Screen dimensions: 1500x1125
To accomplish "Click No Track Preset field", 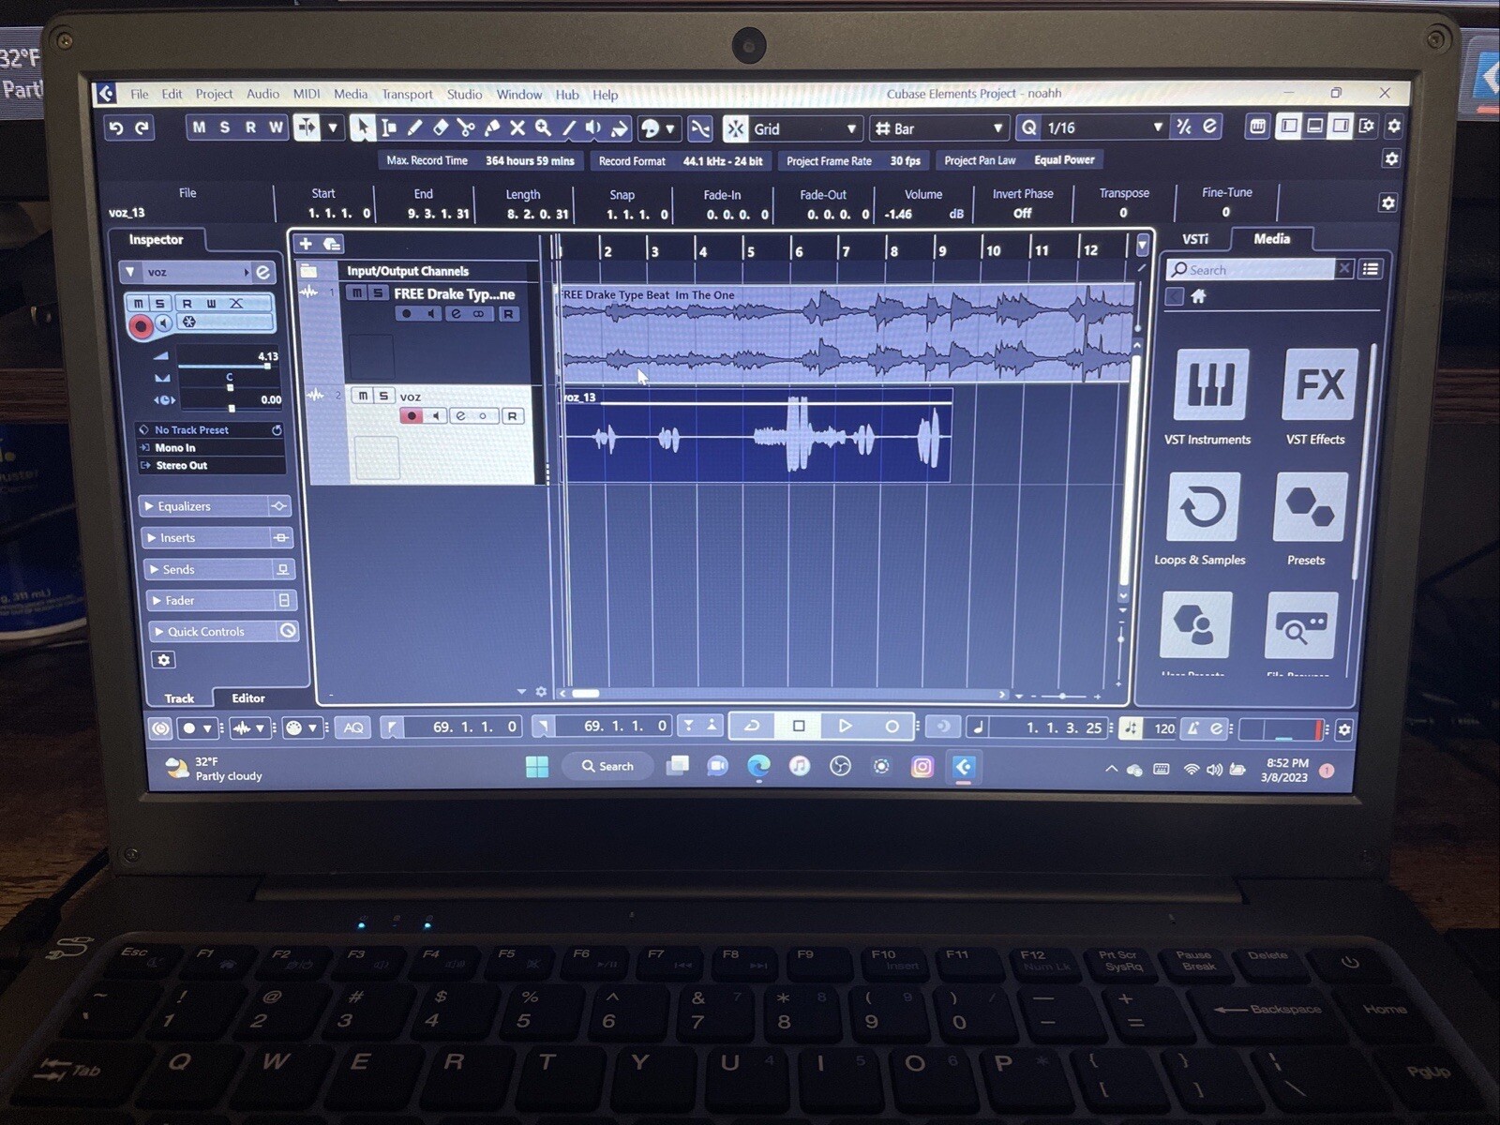I will (x=210, y=429).
